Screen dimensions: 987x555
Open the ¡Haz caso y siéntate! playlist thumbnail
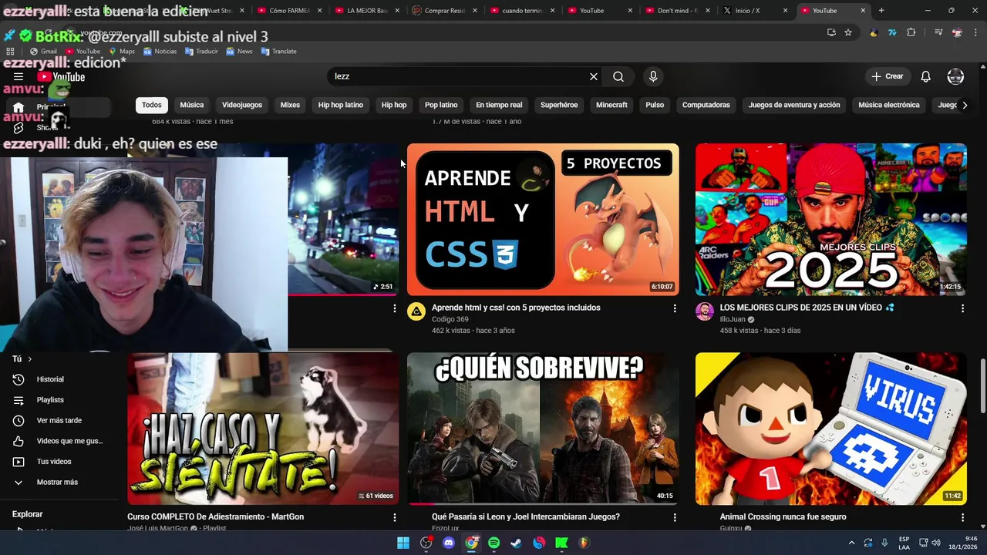[x=263, y=429]
